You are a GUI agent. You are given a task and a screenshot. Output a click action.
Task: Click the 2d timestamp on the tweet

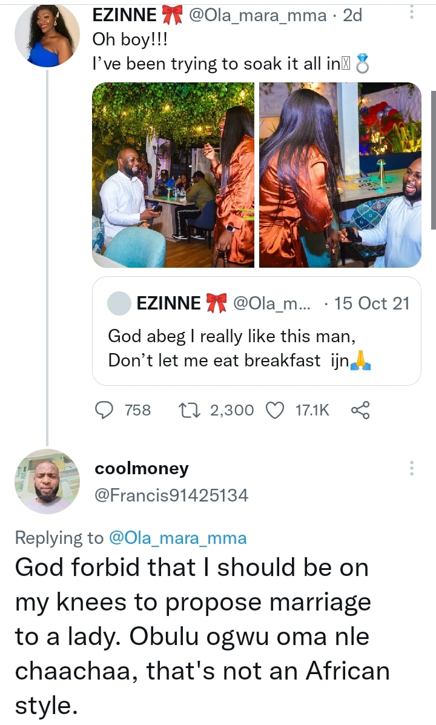pyautogui.click(x=352, y=15)
